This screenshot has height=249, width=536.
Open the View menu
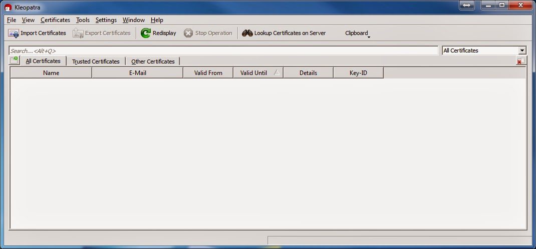coord(28,20)
